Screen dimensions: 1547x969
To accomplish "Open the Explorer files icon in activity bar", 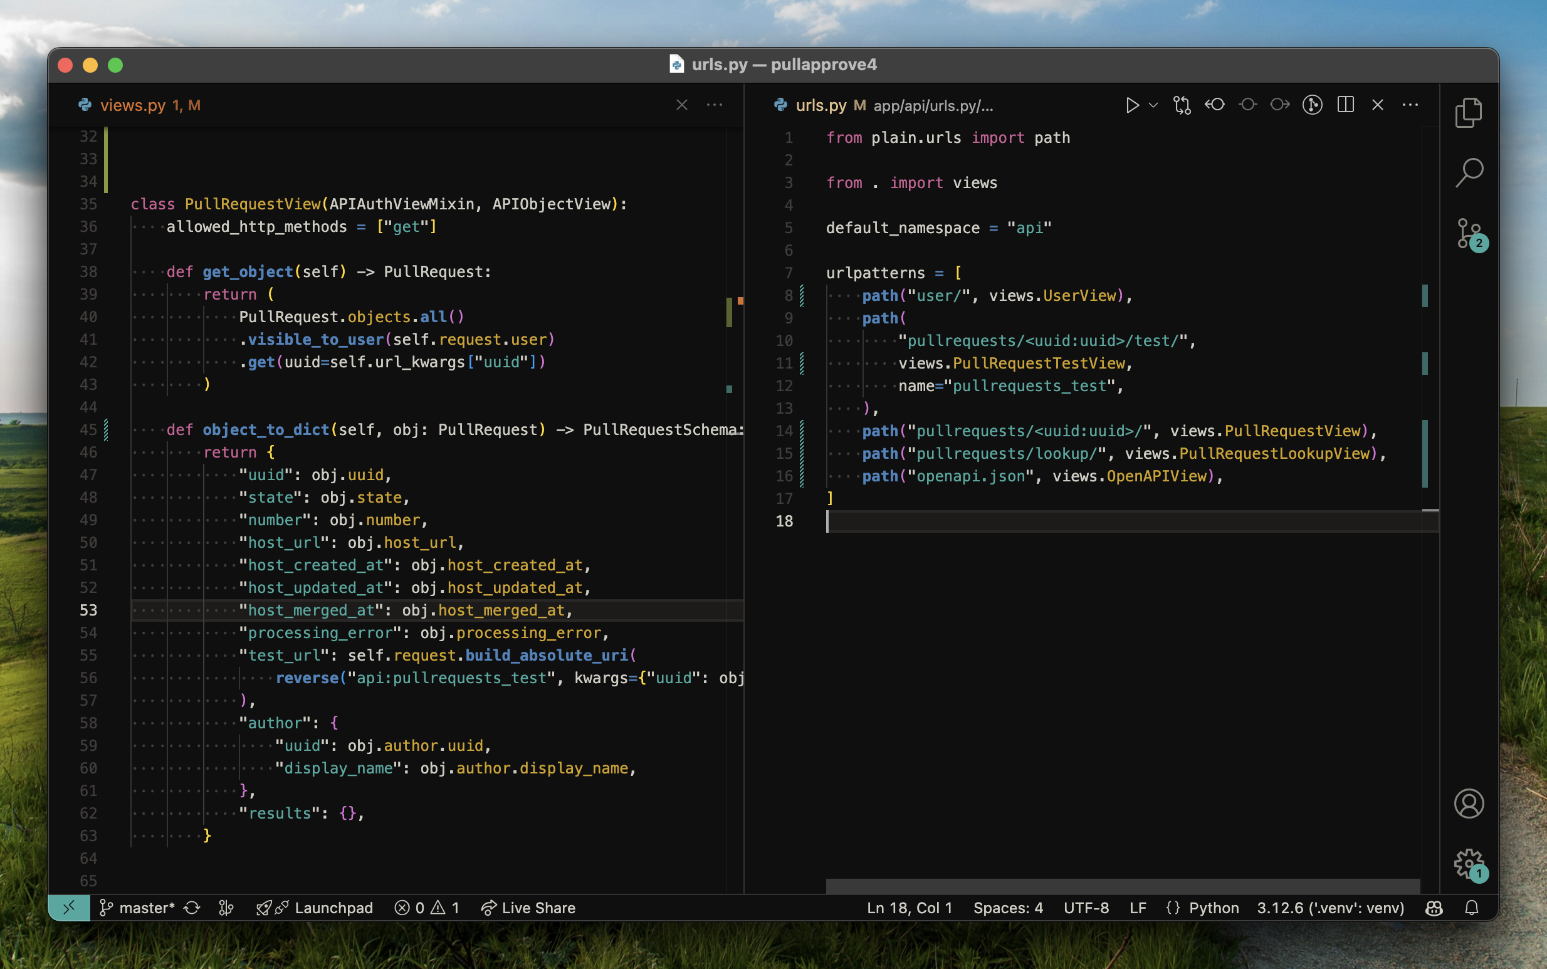I will click(1468, 113).
